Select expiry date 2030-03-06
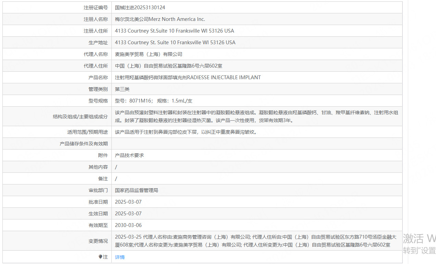 (x=128, y=225)
